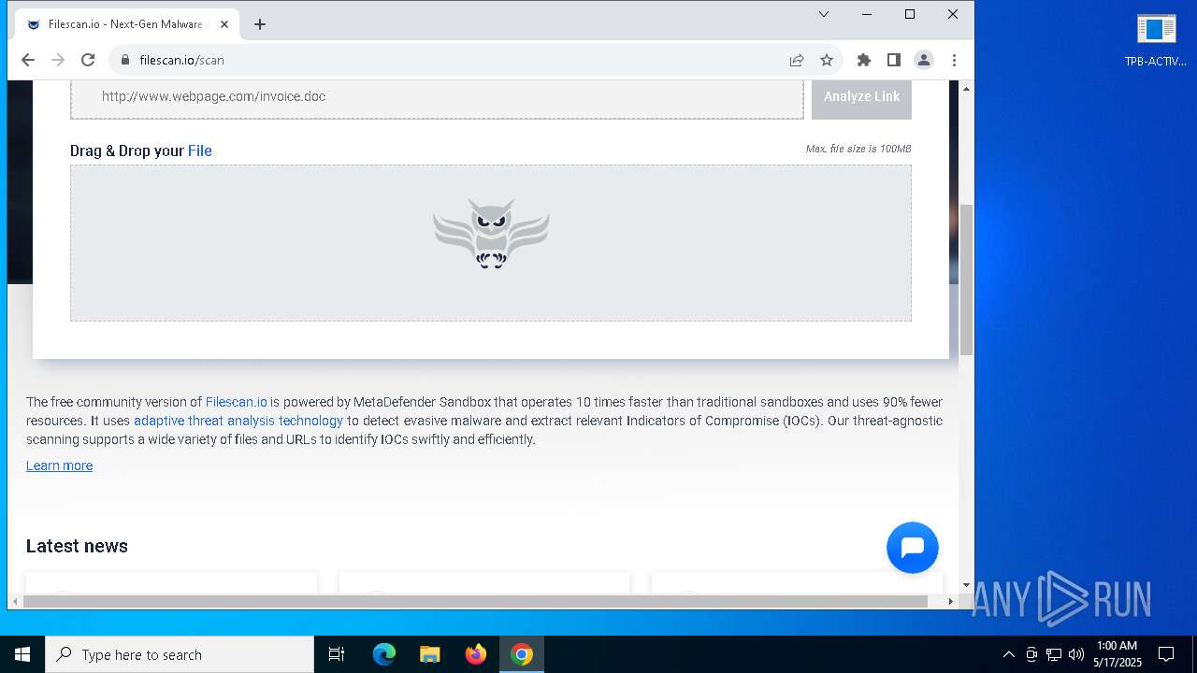Open Chrome extensions puzzle icon
The width and height of the screenshot is (1197, 673).
864,60
